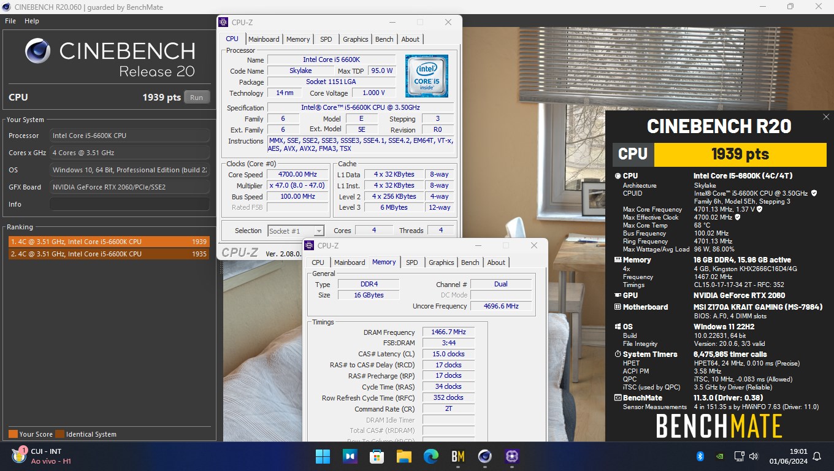Viewport: 834px width, 471px height.
Task: Select ranking entry with score 1939
Action: (108, 242)
